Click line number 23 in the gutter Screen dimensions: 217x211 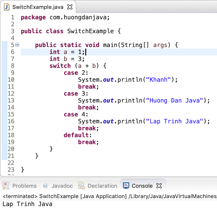11,170
